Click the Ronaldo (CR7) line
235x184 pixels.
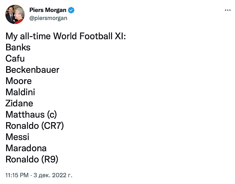tap(34, 126)
